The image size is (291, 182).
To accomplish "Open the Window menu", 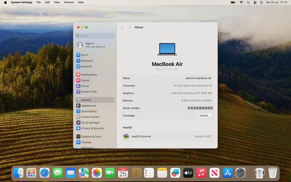I will (69, 2).
